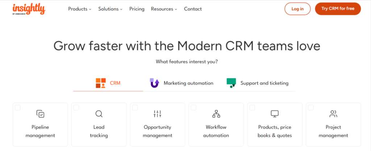Click the Pipeline management checklist icon
Screen dimensions: 371x151
tap(40, 114)
